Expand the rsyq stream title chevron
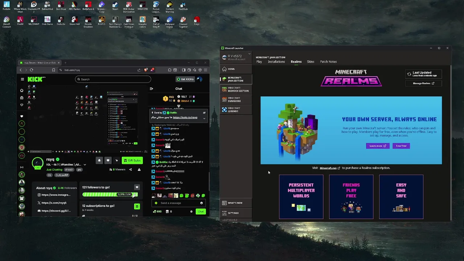The width and height of the screenshot is (464, 261). 85,165
